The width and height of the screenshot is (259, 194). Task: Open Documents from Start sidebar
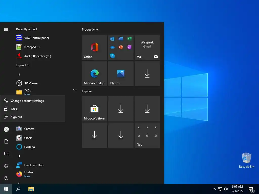click(x=6, y=141)
